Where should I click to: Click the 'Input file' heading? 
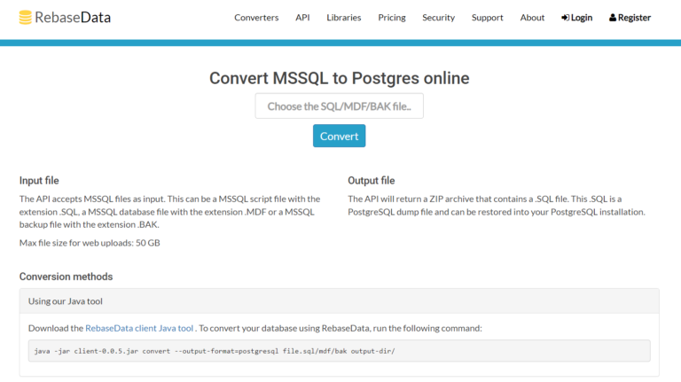pyautogui.click(x=39, y=181)
